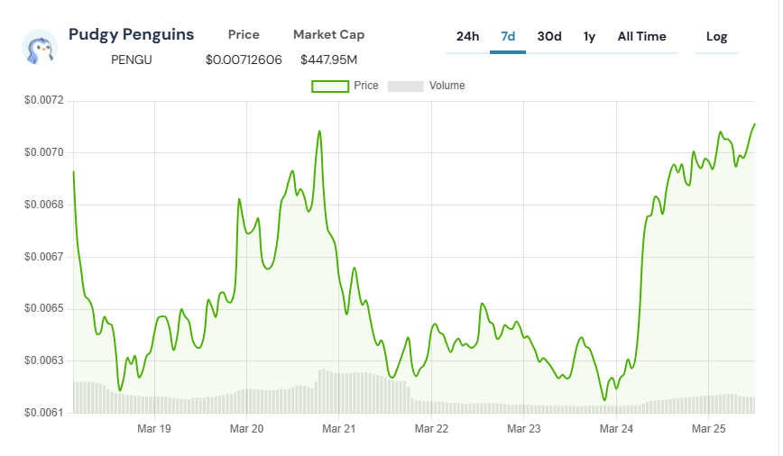Click the Price column header label

tap(244, 34)
